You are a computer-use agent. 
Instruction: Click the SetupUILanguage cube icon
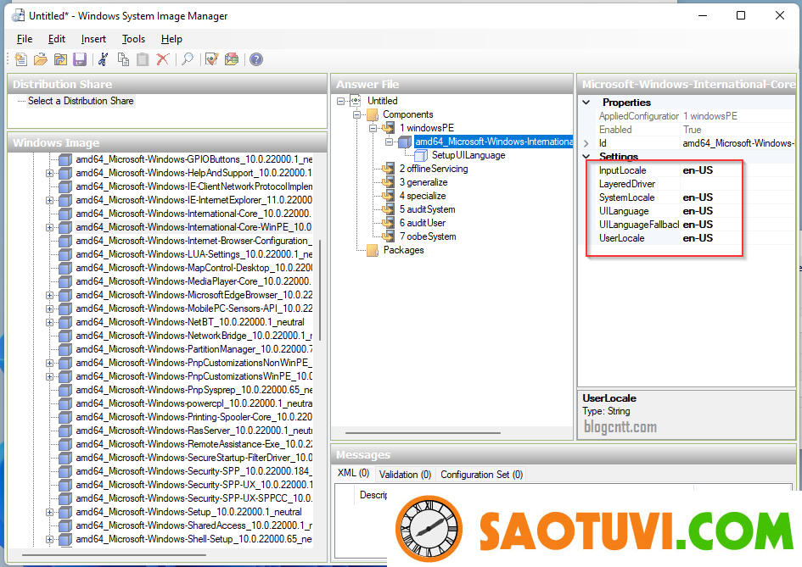click(421, 155)
